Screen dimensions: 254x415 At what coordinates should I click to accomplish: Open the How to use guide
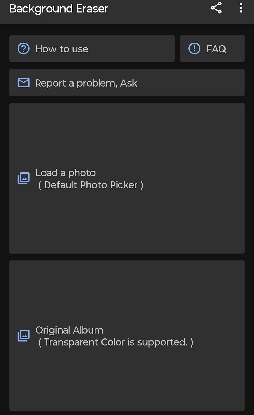62,49
